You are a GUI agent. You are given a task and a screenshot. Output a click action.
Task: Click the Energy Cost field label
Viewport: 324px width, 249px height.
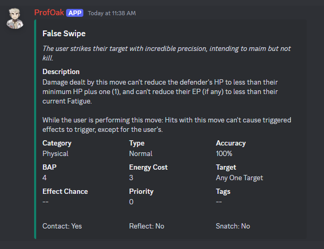click(x=148, y=167)
